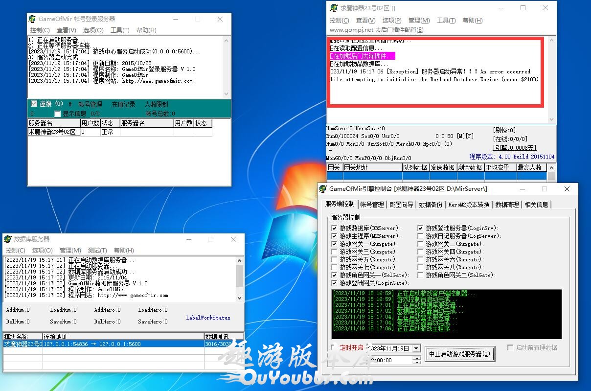Click the GameOfMir login server title bar icon
Image resolution: width=591 pixels, height=391 pixels.
32,19
